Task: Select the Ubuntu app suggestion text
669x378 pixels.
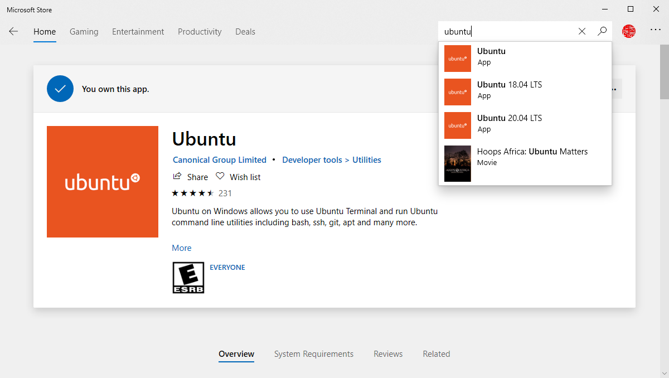Action: 491,51
